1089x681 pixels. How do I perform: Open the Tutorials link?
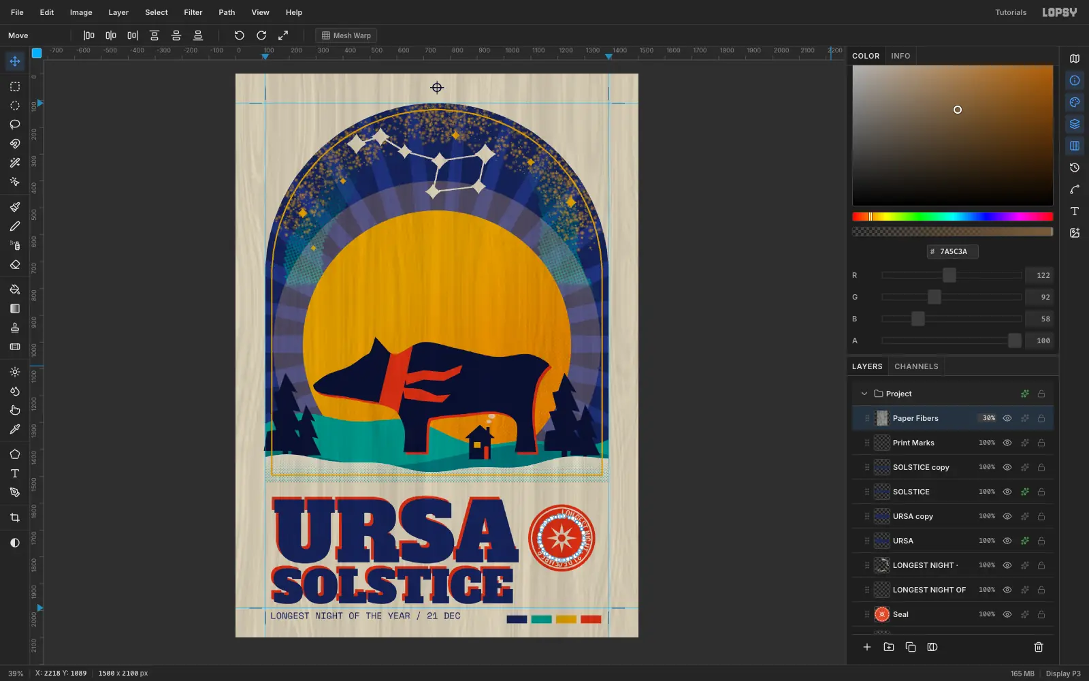(x=1011, y=12)
